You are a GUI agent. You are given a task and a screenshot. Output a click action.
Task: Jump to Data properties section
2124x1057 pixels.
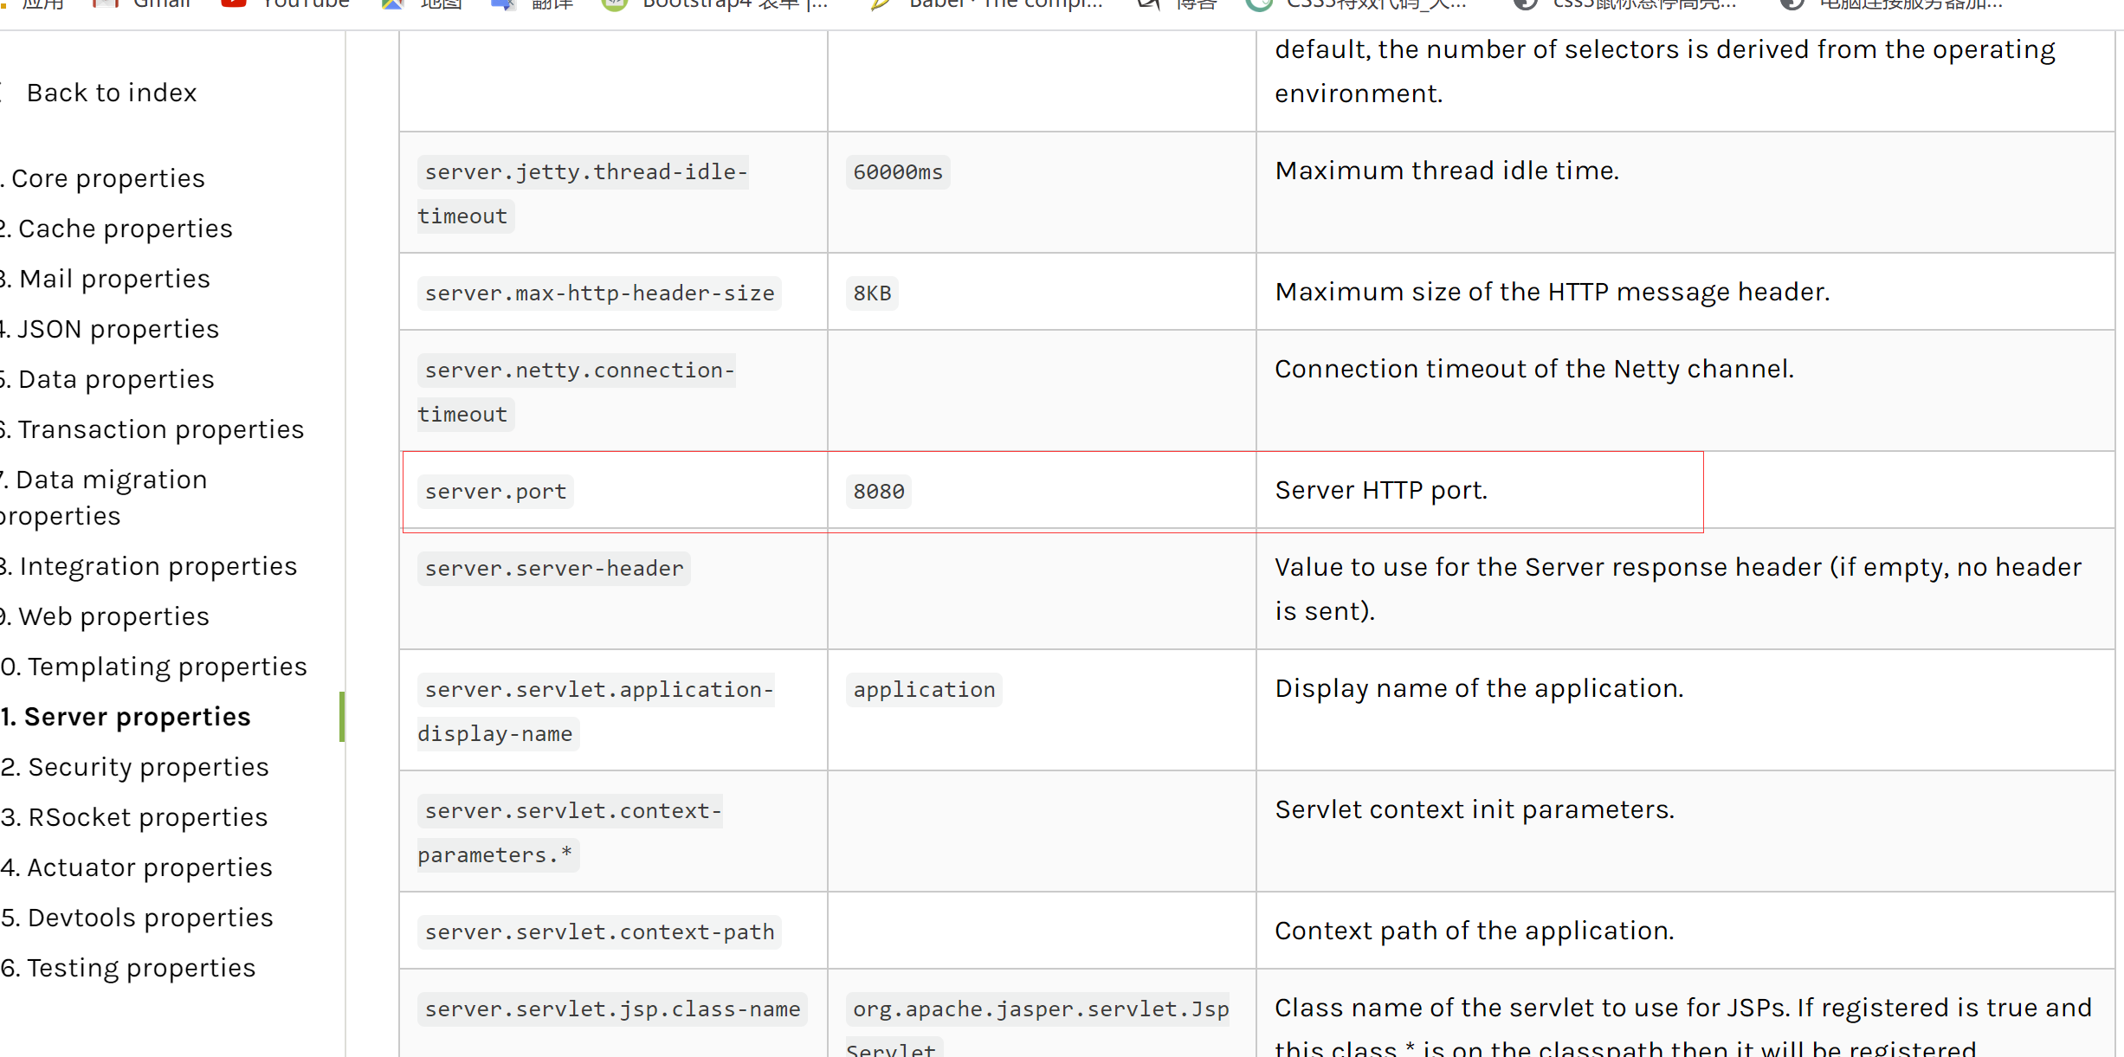[116, 379]
